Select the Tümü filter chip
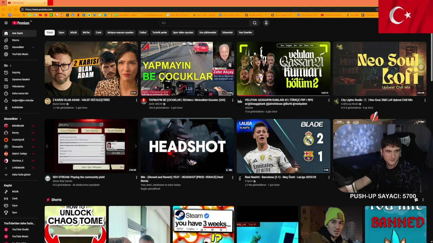433x243 pixels. (x=50, y=33)
